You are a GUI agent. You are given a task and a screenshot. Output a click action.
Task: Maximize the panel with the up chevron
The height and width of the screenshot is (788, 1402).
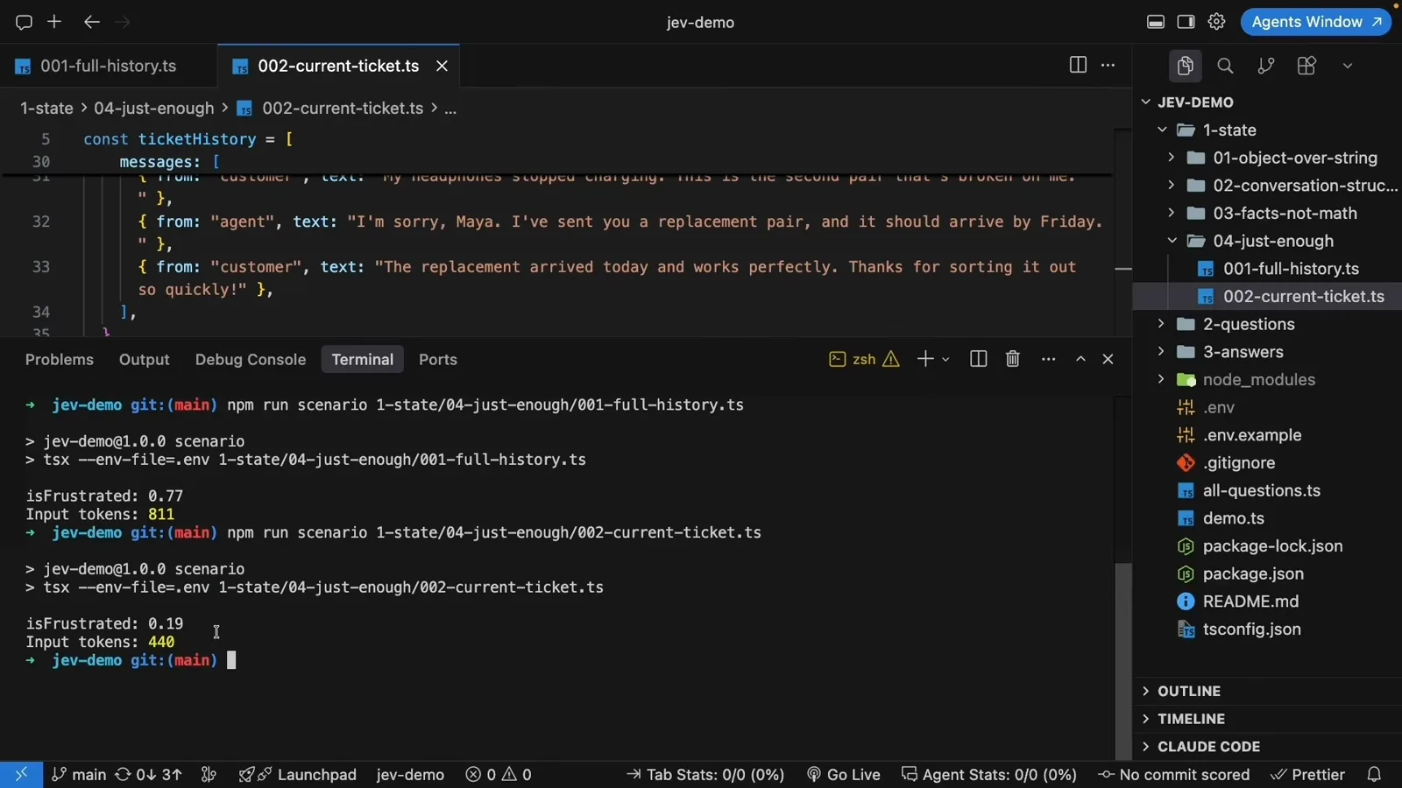(x=1080, y=359)
